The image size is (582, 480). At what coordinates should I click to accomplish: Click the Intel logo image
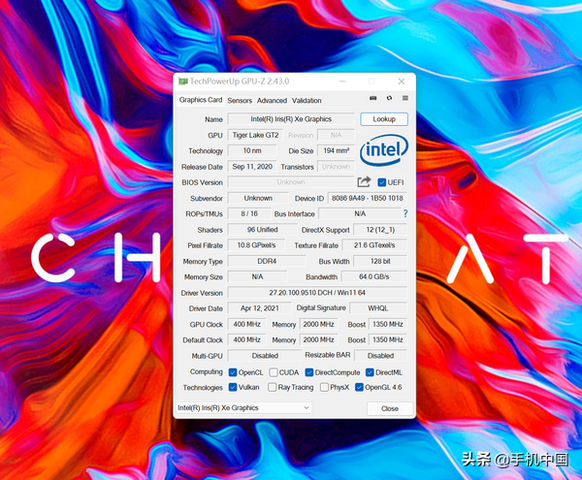click(384, 150)
